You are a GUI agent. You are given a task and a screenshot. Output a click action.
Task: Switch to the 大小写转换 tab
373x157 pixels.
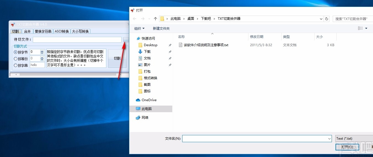tap(80, 31)
